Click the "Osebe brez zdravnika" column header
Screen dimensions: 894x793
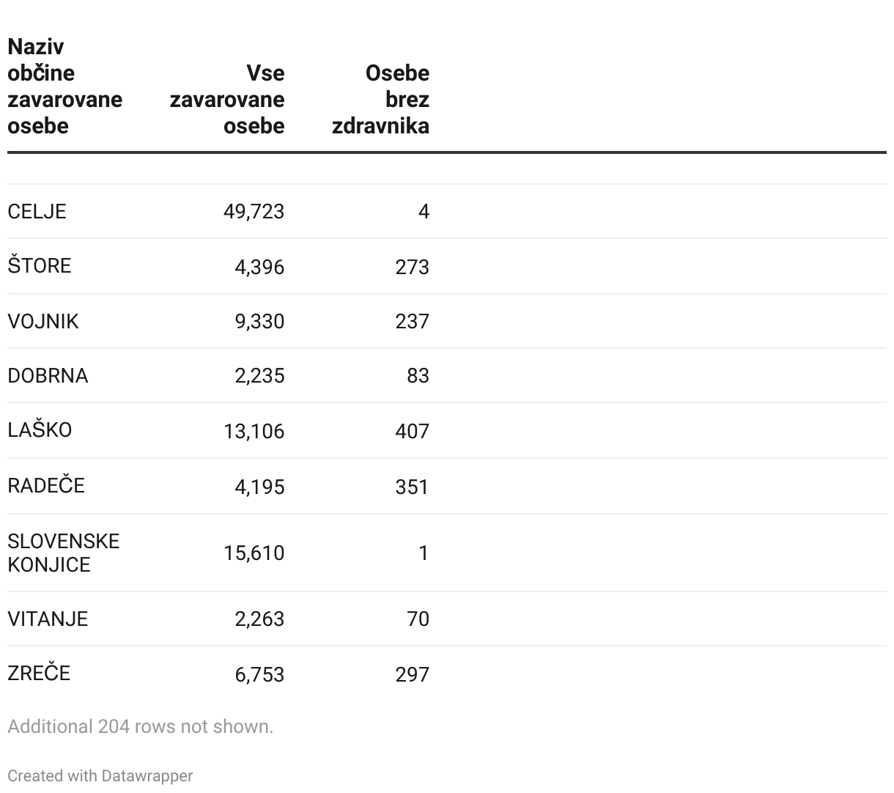[381, 100]
